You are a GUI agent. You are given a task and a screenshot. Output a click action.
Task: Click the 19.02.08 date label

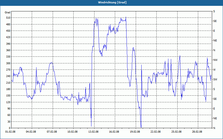(135, 132)
